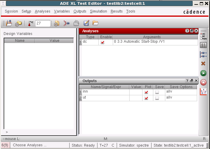Click row 2 header in Outputs table
Screen dimensions: 210x149
(80, 98)
